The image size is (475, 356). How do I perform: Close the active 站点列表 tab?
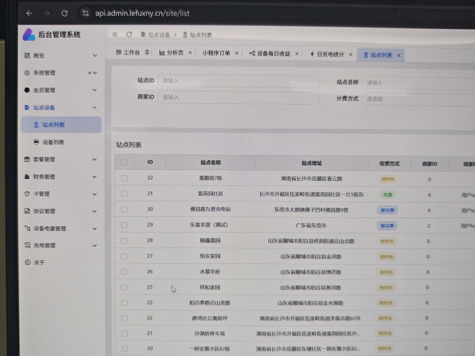coord(398,55)
